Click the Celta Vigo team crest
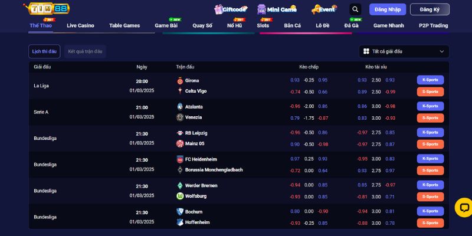The image size is (472, 236). tap(180, 91)
